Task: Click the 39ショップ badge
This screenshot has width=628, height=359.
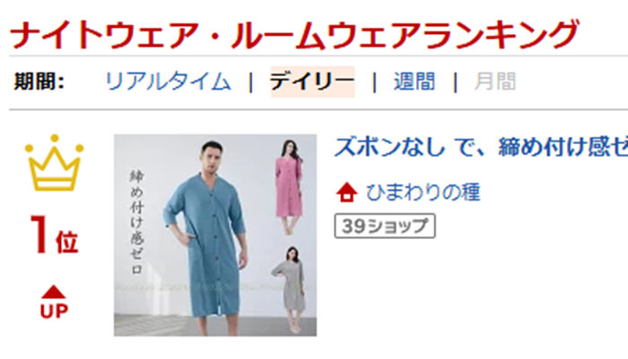Action: (x=385, y=227)
